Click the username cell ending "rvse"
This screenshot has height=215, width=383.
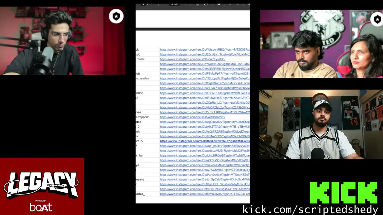[x=138, y=112]
